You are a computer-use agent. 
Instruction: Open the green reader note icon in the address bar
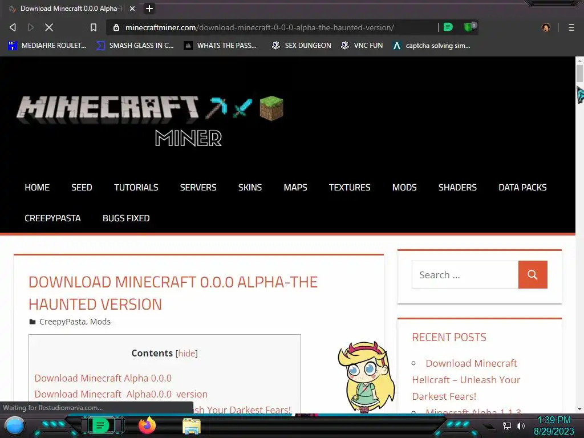pos(448,27)
